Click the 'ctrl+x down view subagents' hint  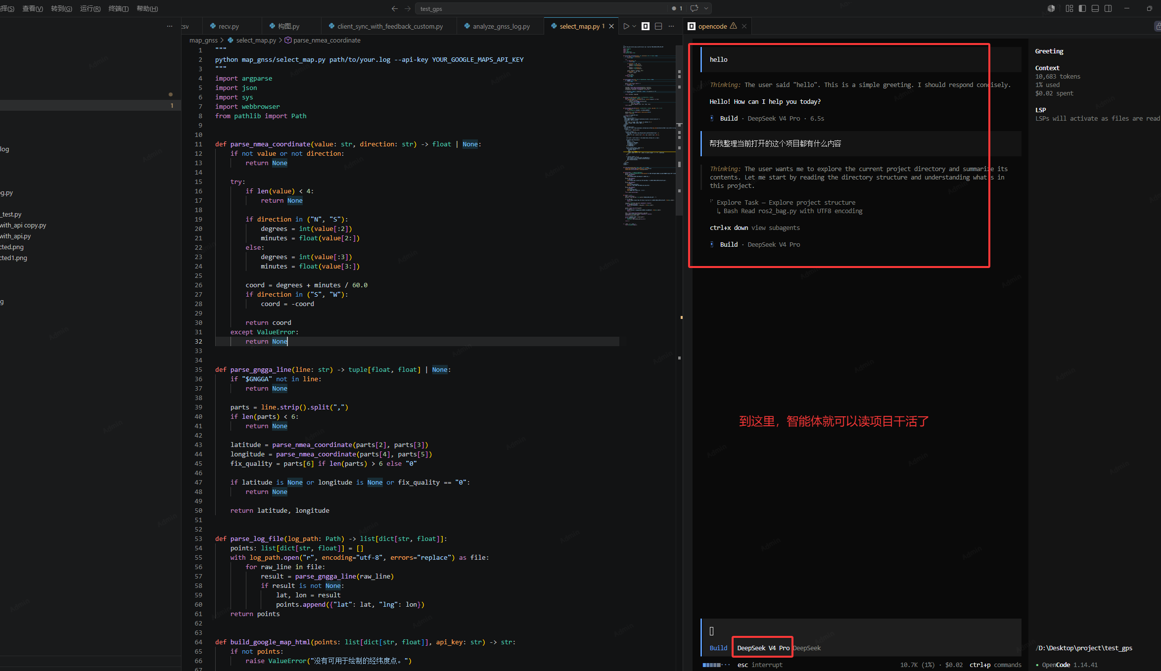tap(754, 227)
